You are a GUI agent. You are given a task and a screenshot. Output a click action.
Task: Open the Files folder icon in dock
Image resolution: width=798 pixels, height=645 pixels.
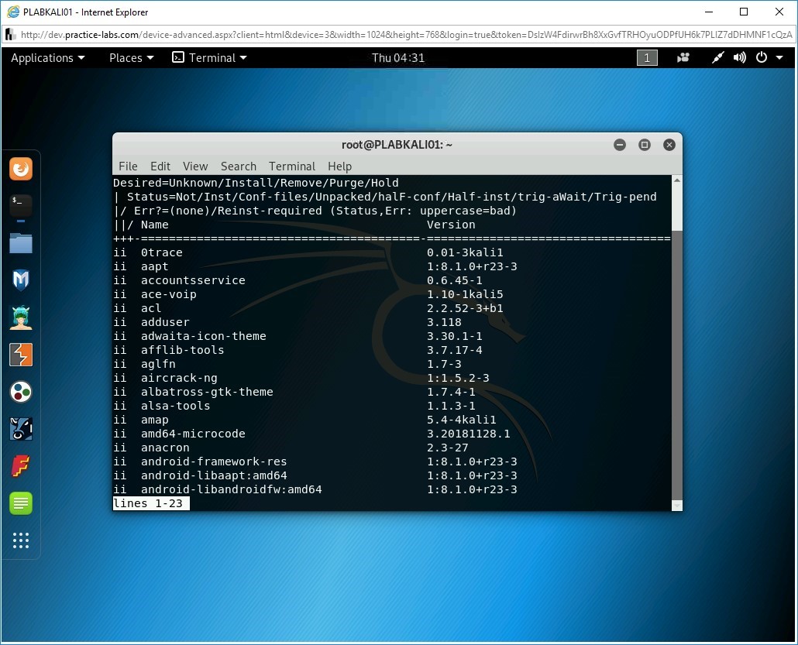(x=21, y=242)
